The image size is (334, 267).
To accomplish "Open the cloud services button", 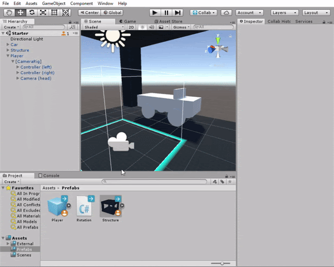I will point(226,13).
